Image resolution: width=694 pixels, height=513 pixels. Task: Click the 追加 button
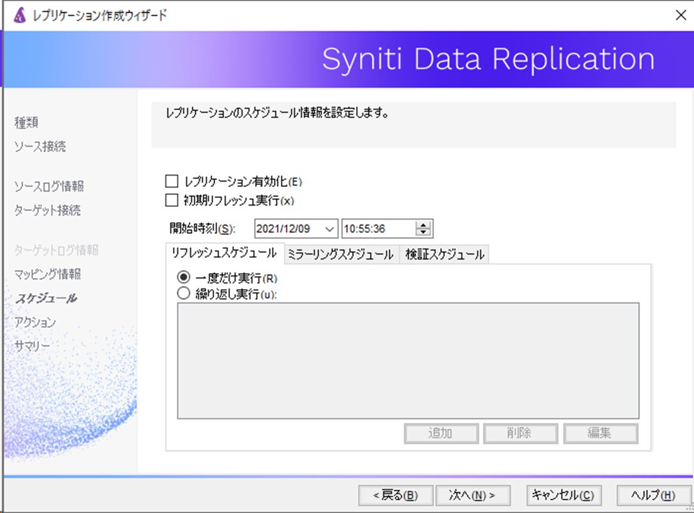(441, 433)
